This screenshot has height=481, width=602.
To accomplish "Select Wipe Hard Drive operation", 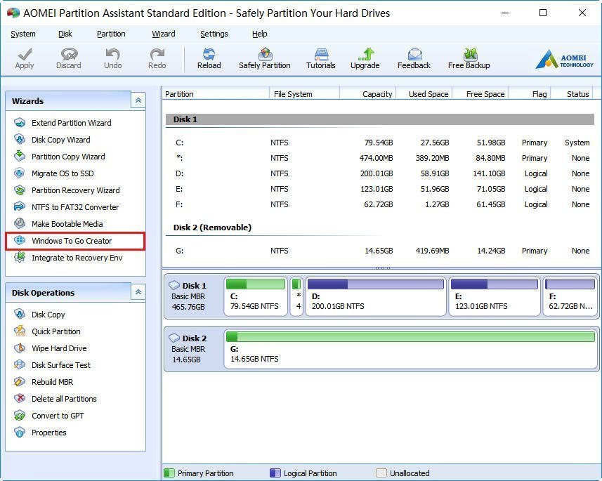I will 59,348.
